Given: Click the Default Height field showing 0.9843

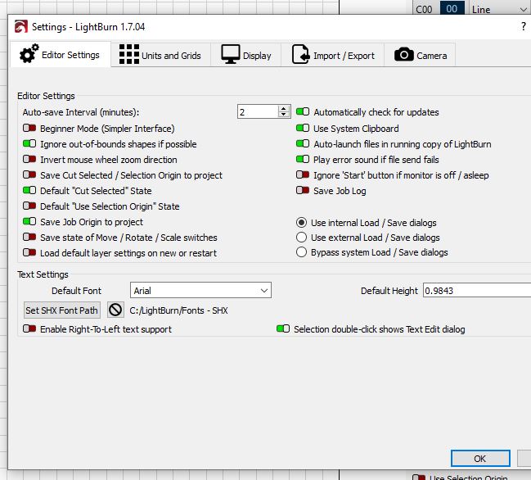Looking at the screenshot, I should coord(477,291).
